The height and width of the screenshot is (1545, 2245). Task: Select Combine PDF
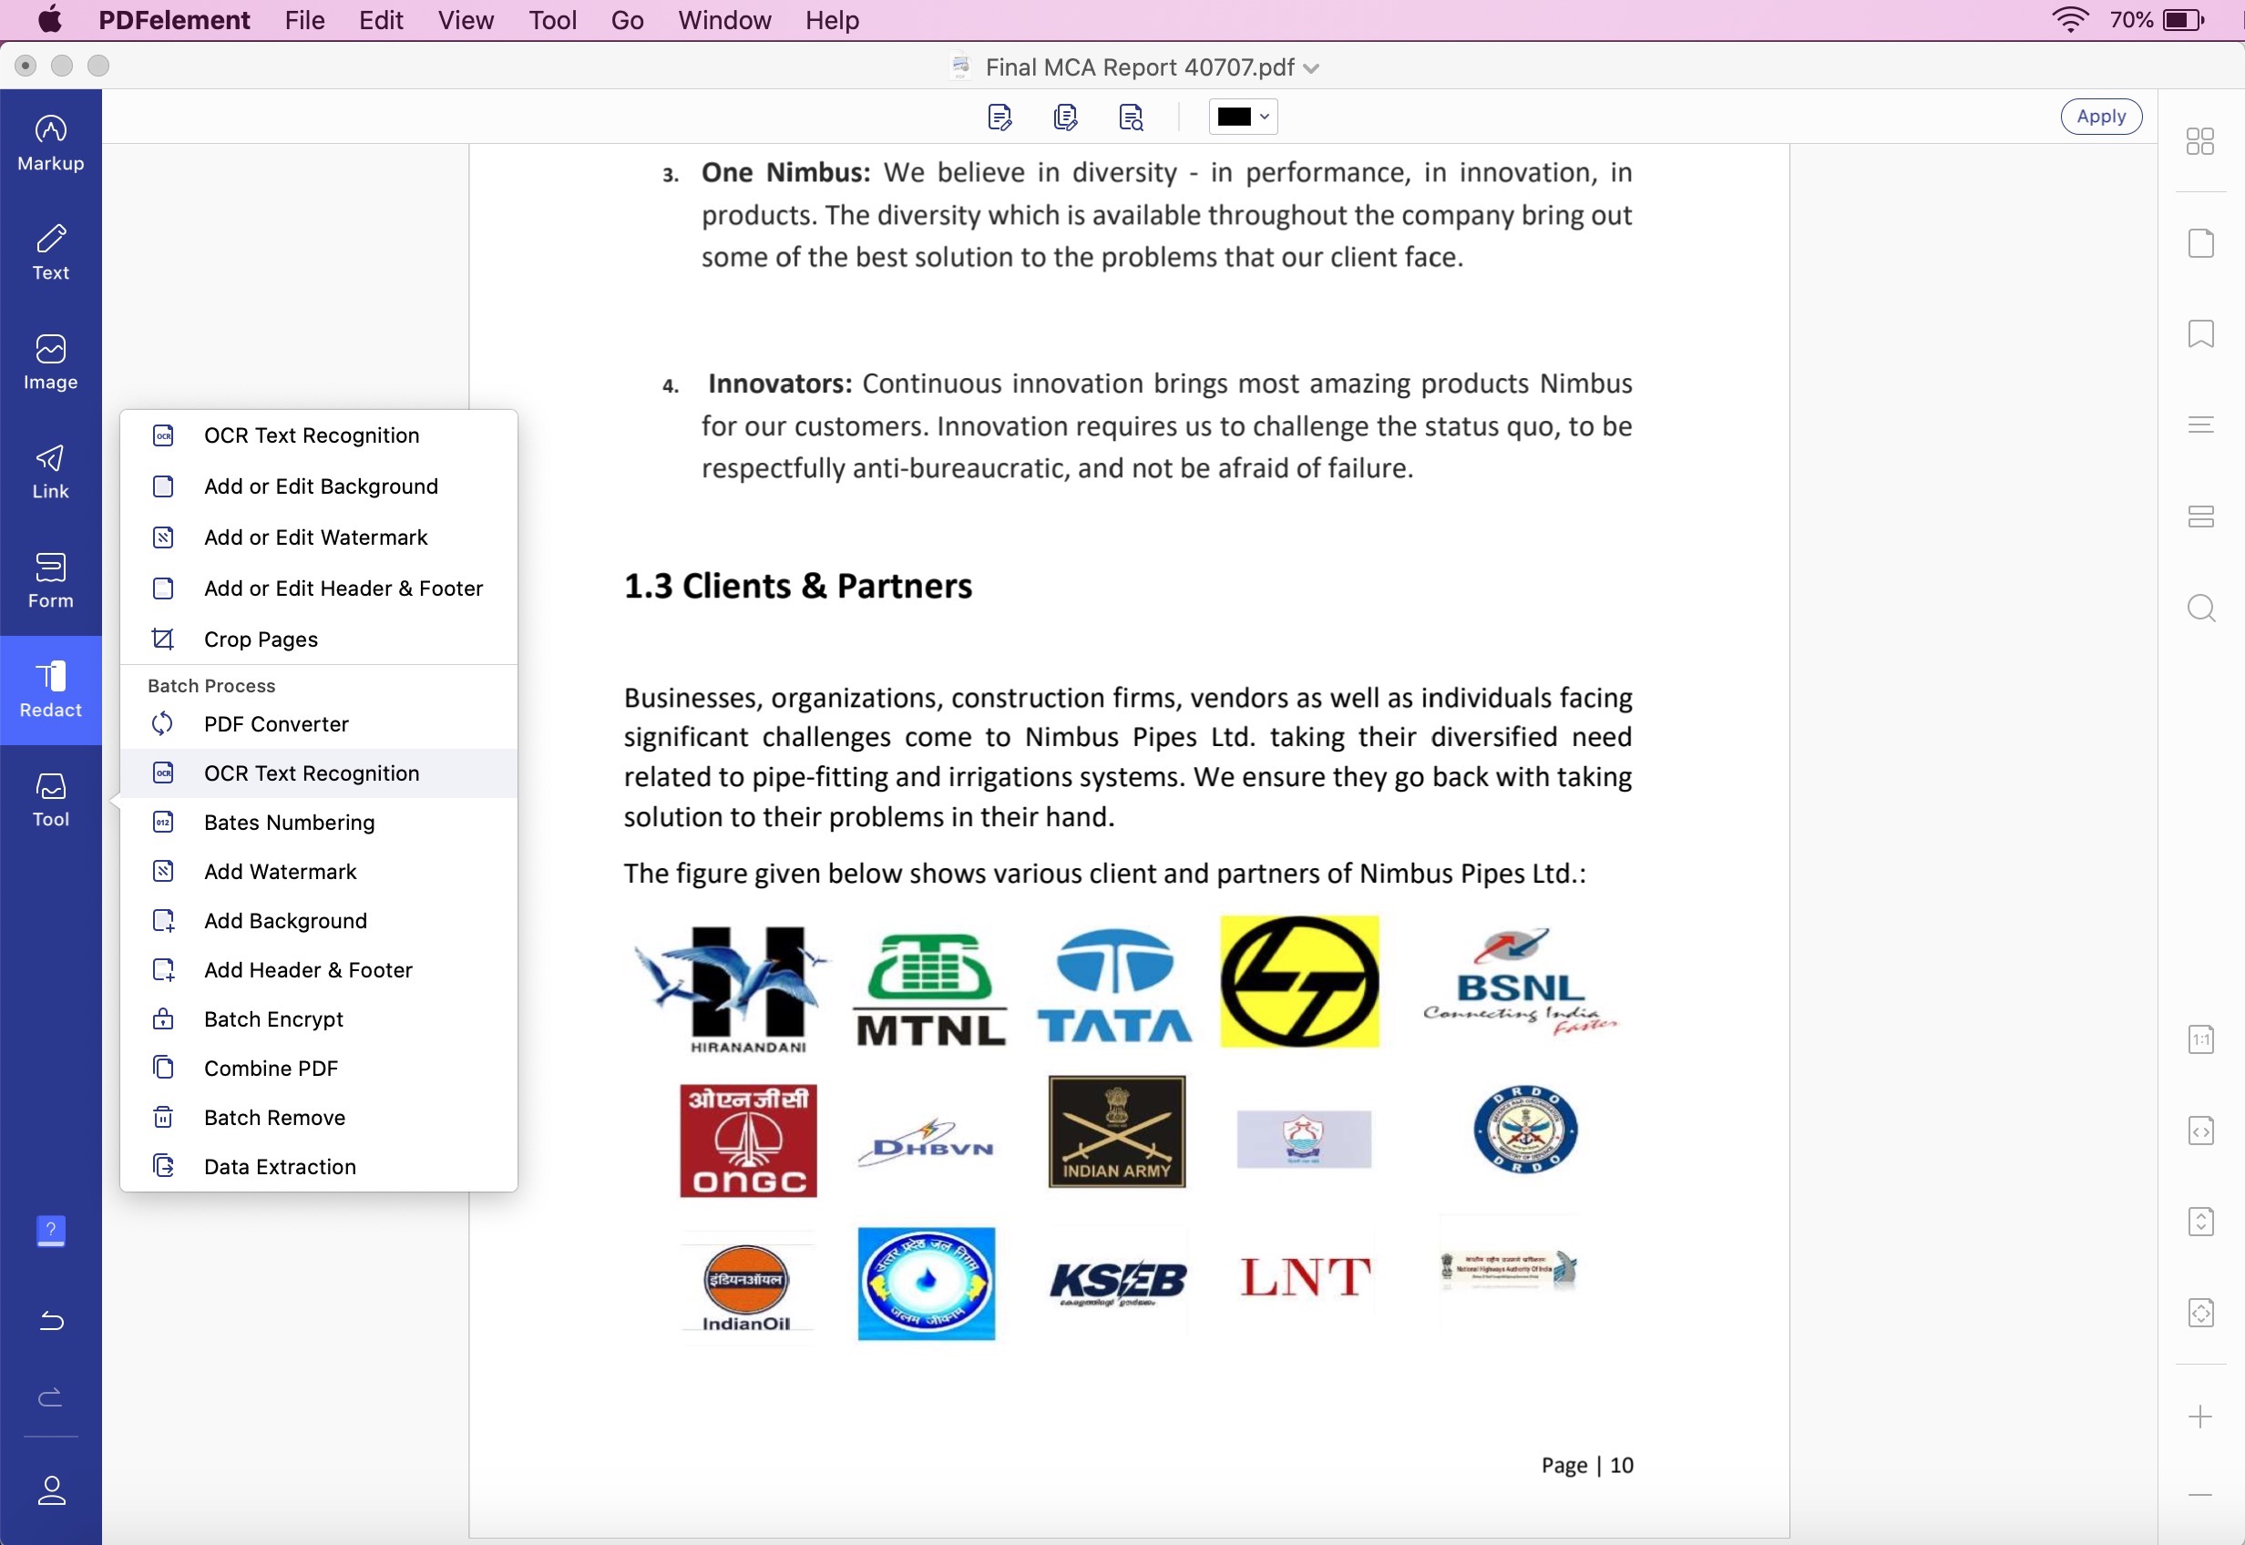click(x=319, y=1069)
